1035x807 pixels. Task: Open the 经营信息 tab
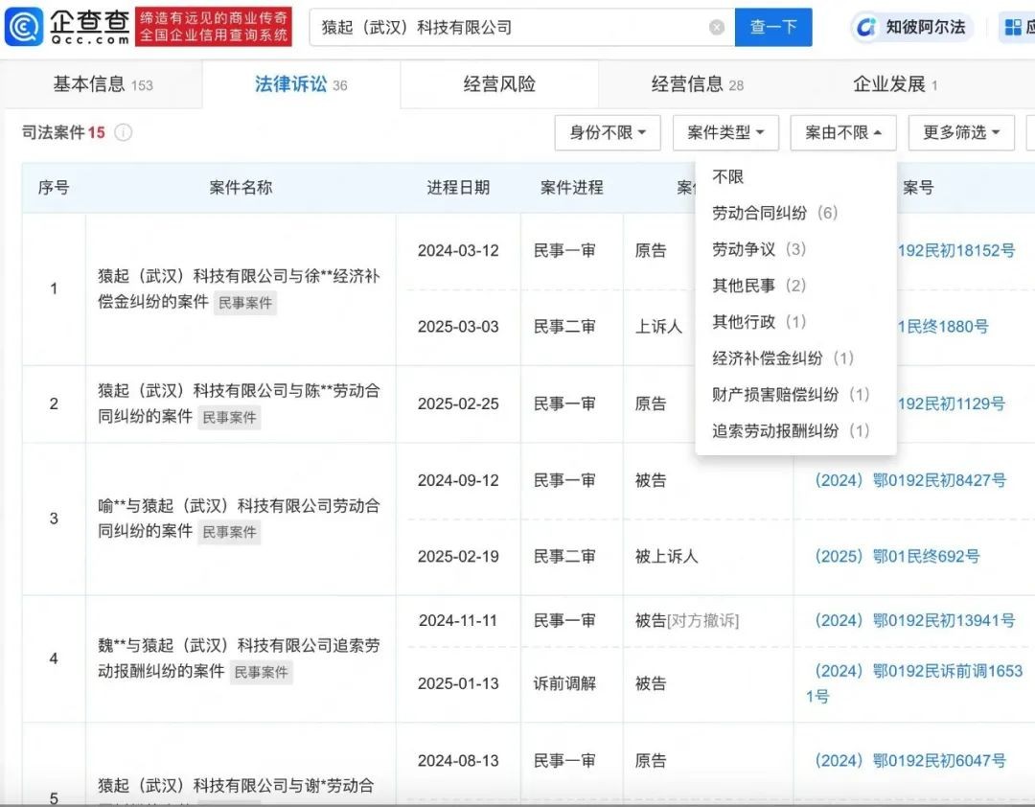point(697,85)
